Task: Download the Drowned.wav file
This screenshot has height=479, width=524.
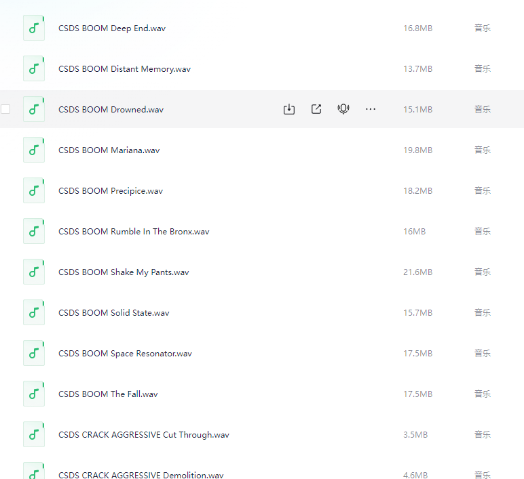Action: click(x=289, y=109)
